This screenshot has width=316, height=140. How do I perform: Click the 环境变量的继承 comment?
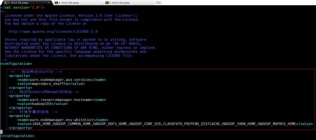click(33, 112)
